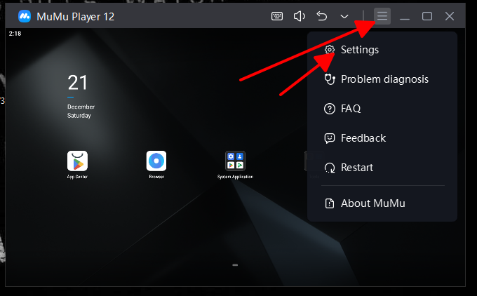Click the home screen page indicator
Image resolution: width=477 pixels, height=296 pixels.
click(x=235, y=265)
